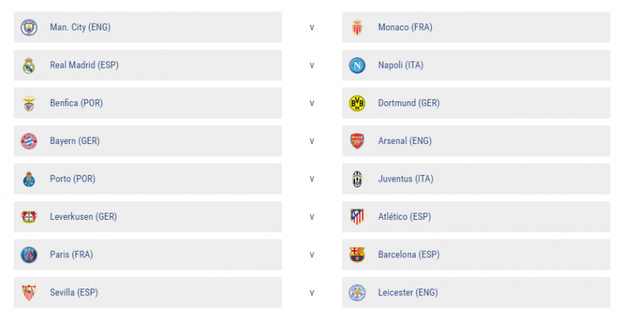Select the Benfica eagle crest icon

click(x=29, y=103)
